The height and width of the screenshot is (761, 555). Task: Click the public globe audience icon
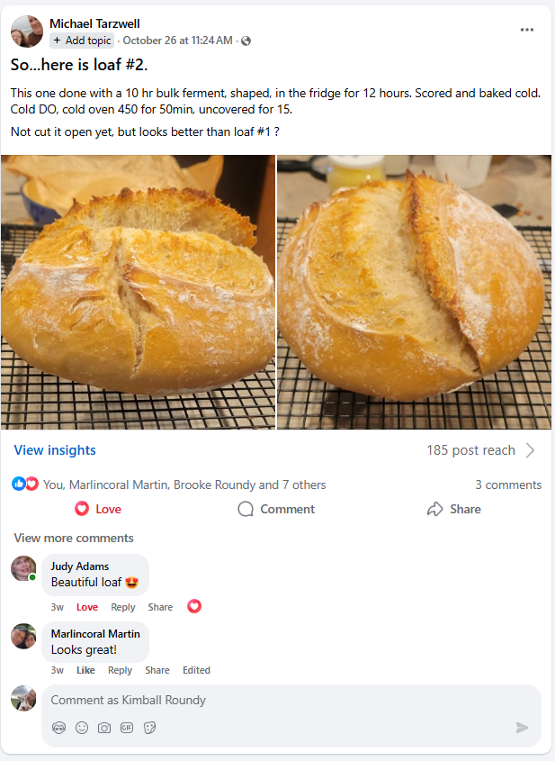[246, 41]
